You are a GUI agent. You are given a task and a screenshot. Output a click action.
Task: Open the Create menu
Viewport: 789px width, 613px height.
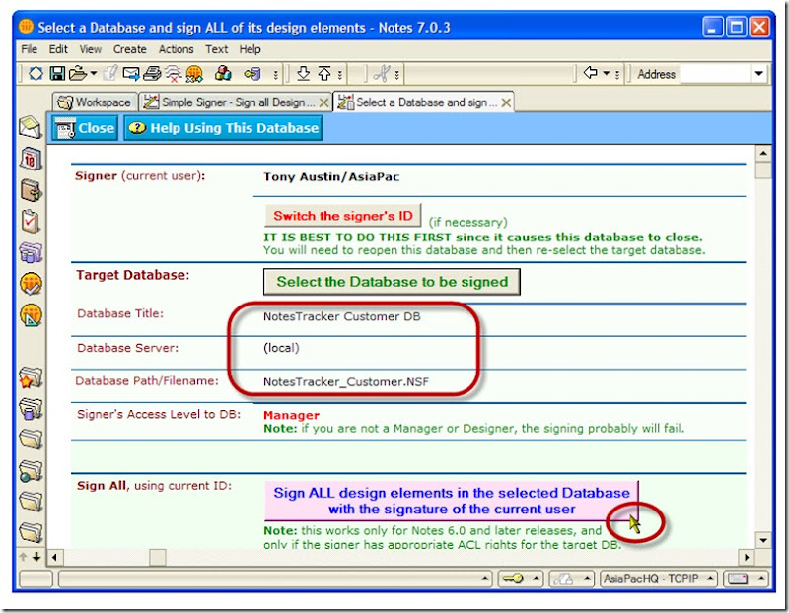pyautogui.click(x=130, y=49)
